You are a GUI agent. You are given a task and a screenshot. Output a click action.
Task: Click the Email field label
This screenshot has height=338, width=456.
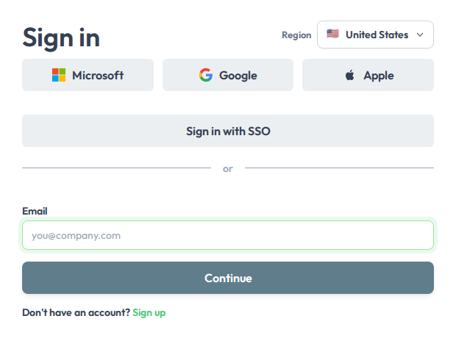coord(35,211)
